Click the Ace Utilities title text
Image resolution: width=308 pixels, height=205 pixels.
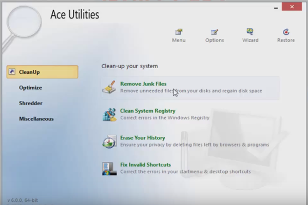(74, 14)
